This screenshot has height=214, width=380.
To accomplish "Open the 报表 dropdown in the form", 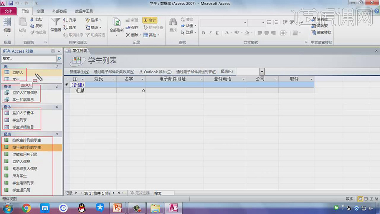I will [262, 72].
